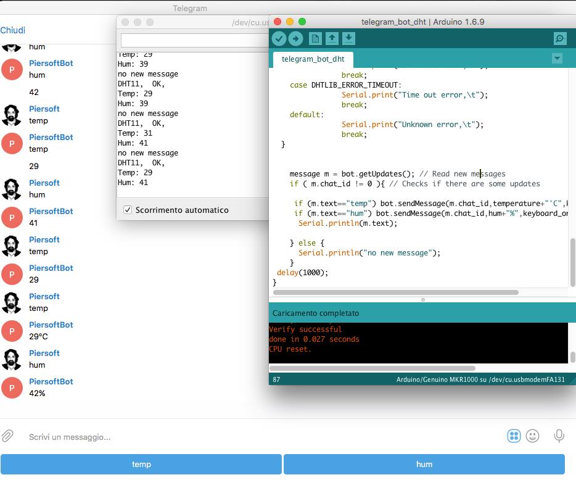Click Temp: 31 in Serial Monitor output
This screenshot has width=576, height=480.
click(x=135, y=133)
